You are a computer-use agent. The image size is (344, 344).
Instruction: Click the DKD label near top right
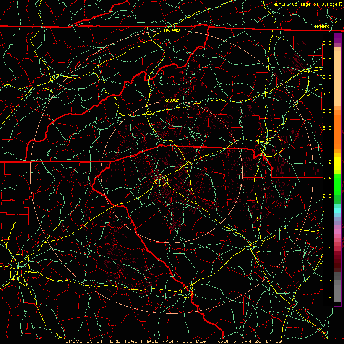pos(336,23)
